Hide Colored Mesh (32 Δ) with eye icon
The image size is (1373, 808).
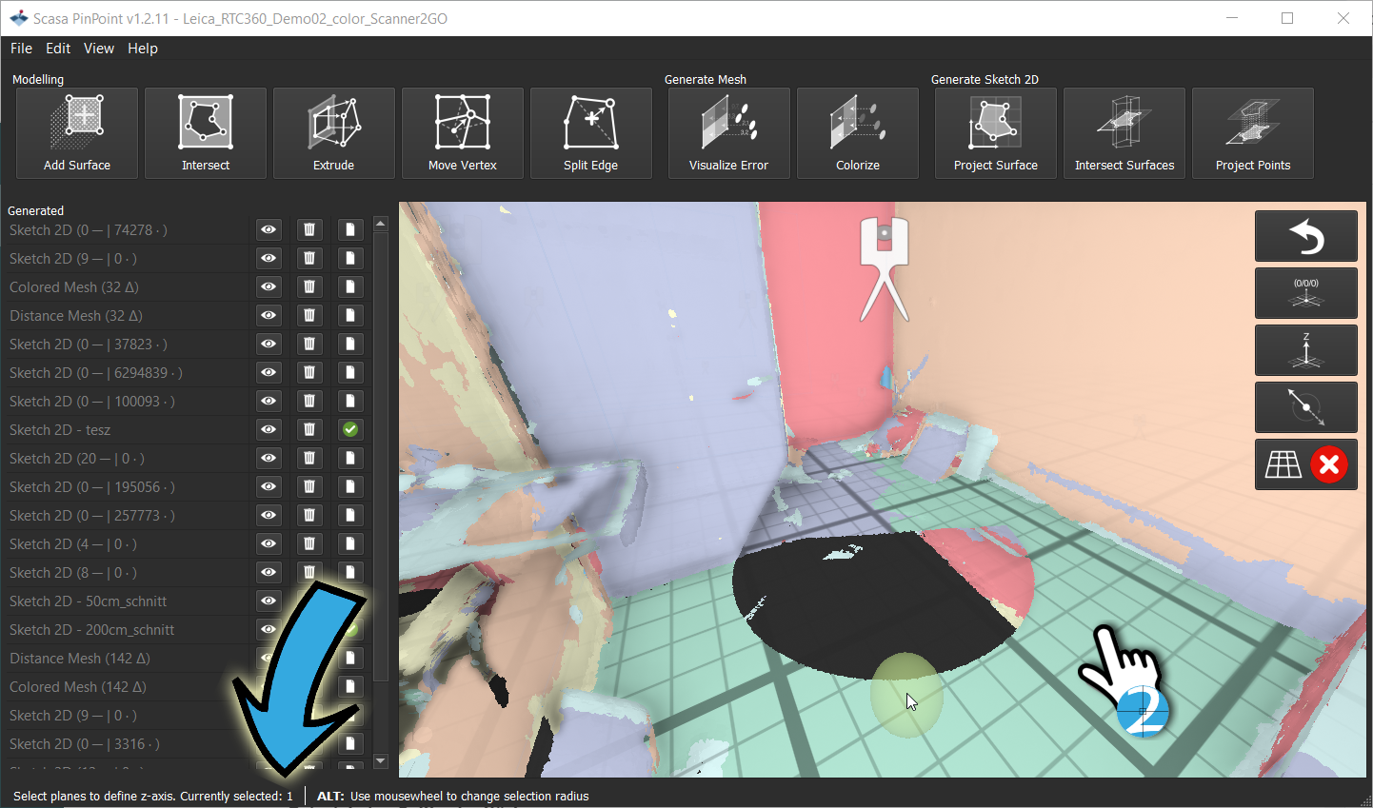click(269, 286)
